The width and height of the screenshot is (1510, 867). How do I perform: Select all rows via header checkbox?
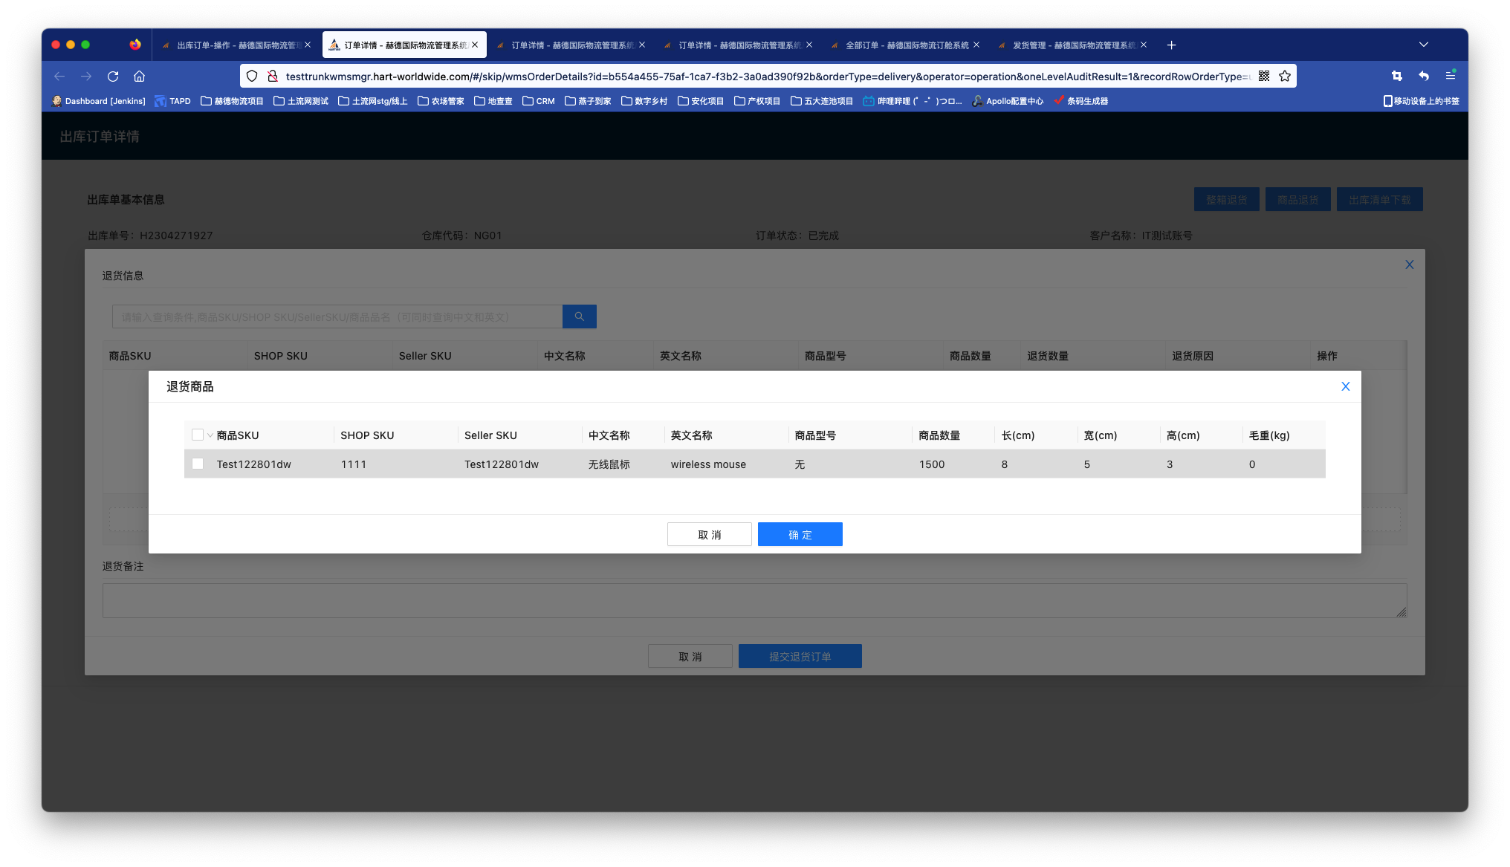tap(198, 435)
